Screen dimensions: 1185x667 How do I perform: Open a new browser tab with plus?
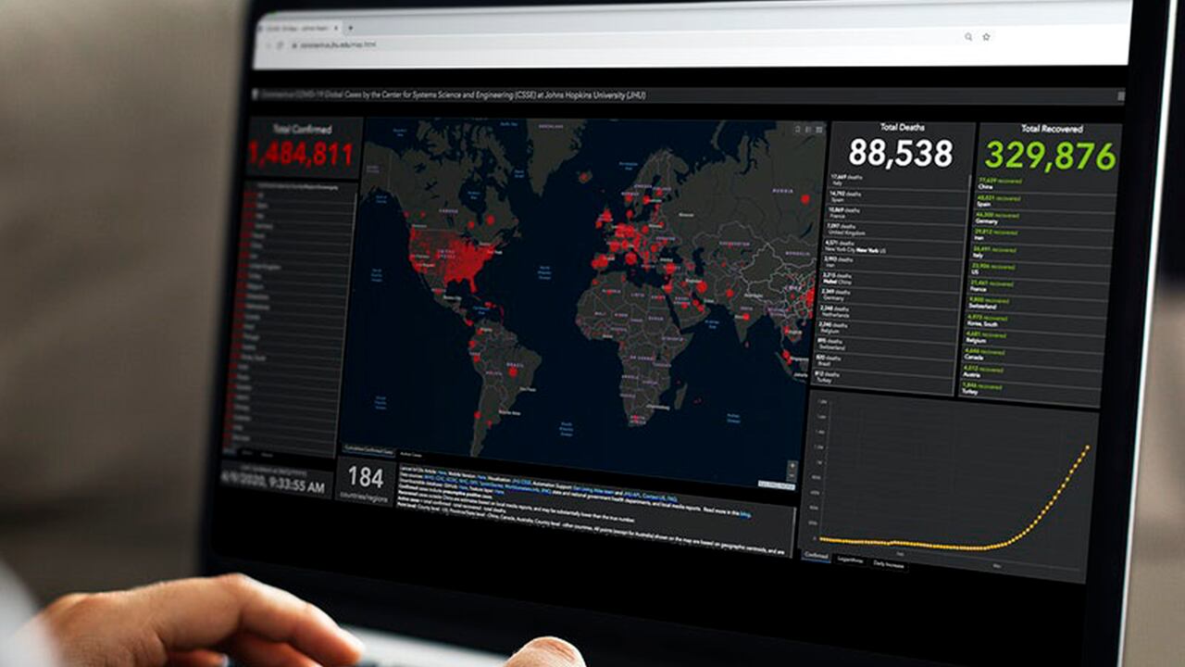click(x=350, y=28)
